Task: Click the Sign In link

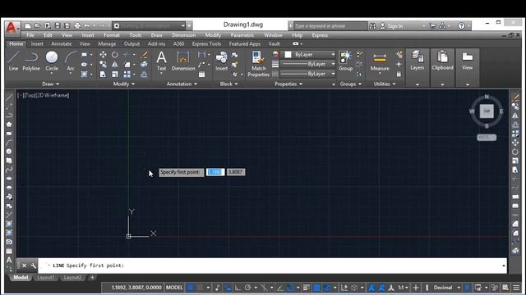Action: click(x=395, y=26)
